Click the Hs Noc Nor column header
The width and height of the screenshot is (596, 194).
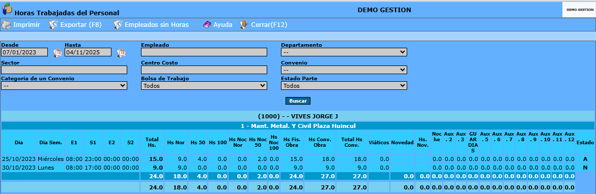(238, 143)
